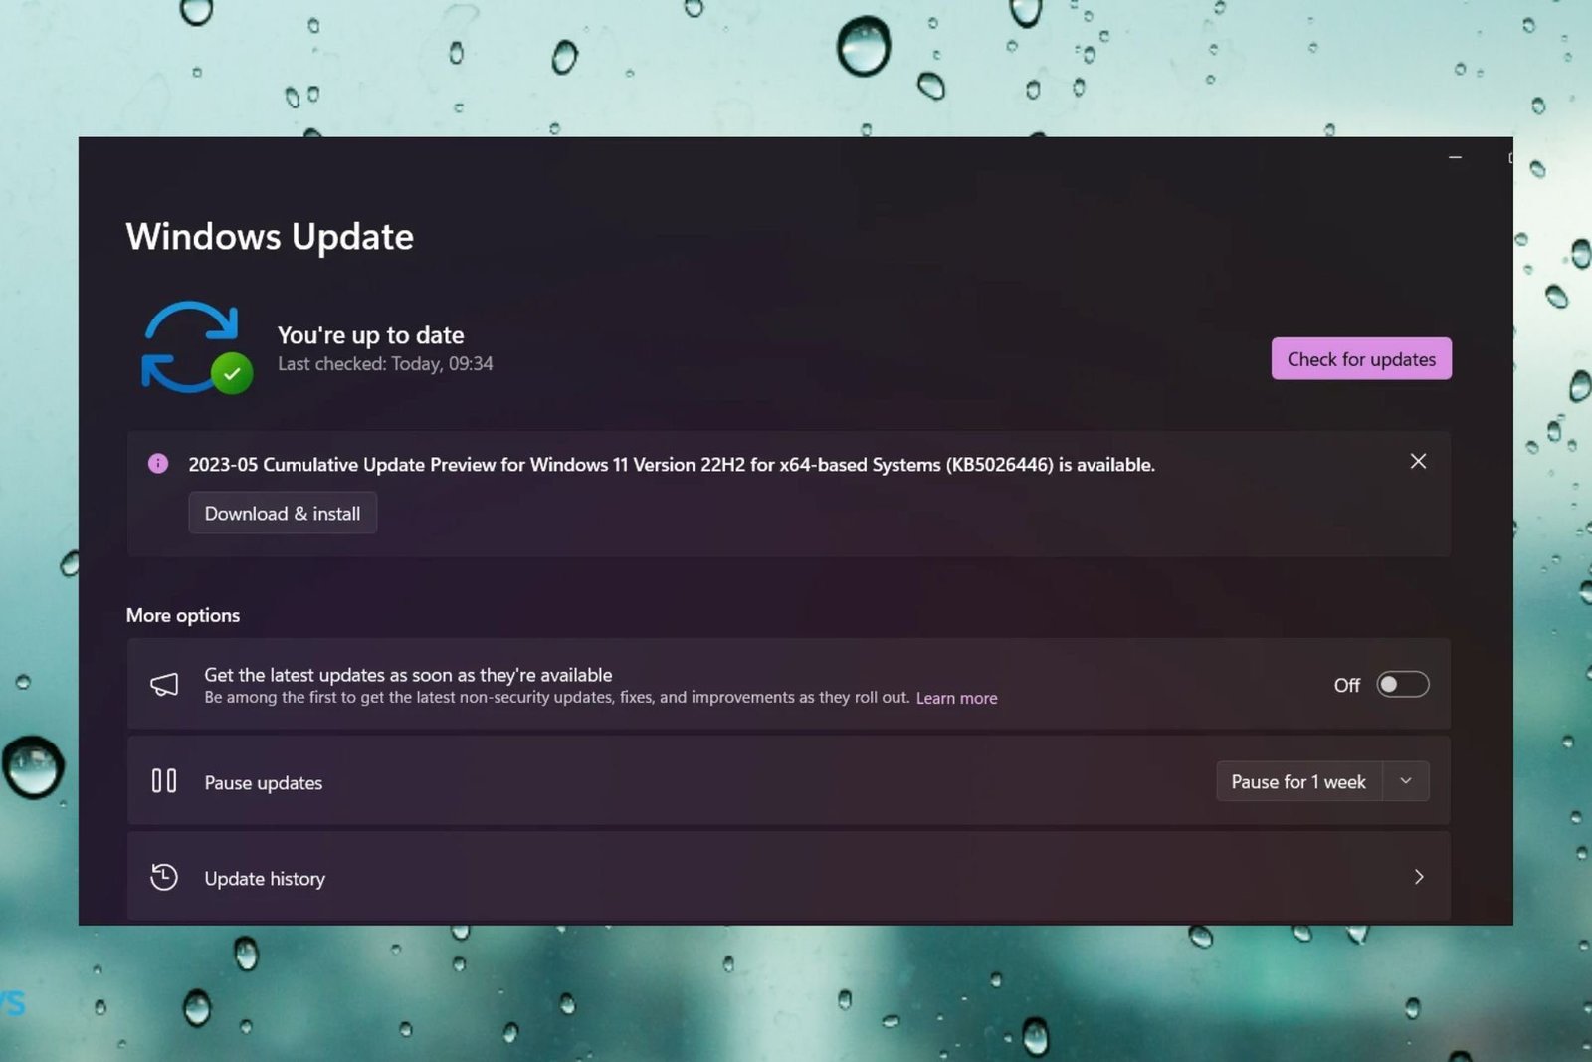Toggle get latest updates switch on
Screen dimensions: 1592x1062
point(1402,685)
